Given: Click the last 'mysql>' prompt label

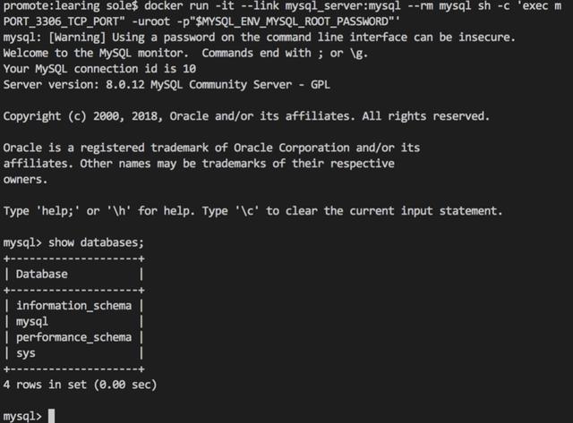Looking at the screenshot, I should [22, 417].
